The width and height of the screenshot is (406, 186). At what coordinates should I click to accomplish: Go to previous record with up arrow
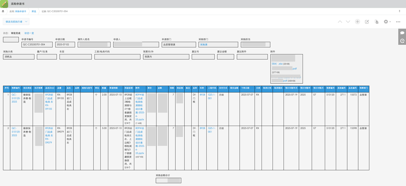click(x=340, y=22)
